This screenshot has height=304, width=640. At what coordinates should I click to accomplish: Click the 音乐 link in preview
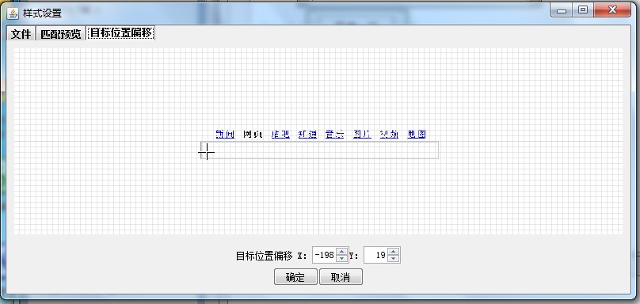point(335,134)
